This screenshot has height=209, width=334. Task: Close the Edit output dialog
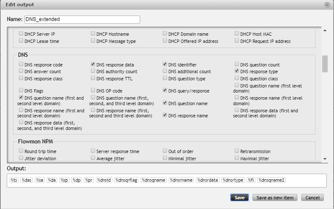coord(327,5)
